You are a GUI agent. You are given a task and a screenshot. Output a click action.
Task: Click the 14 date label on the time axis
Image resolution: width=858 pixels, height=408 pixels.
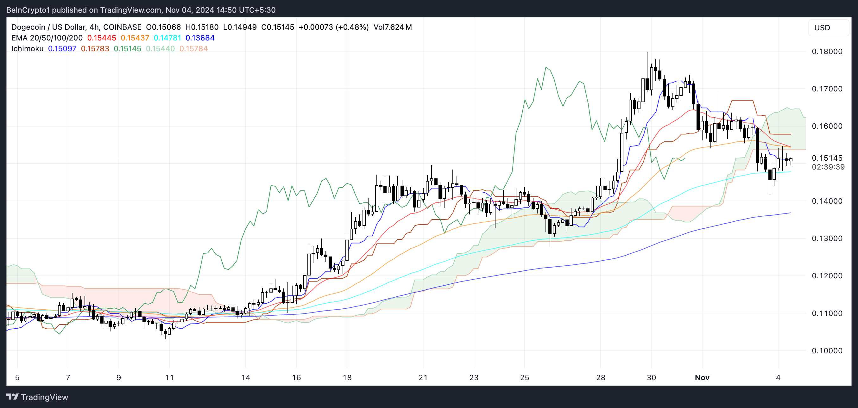point(245,377)
